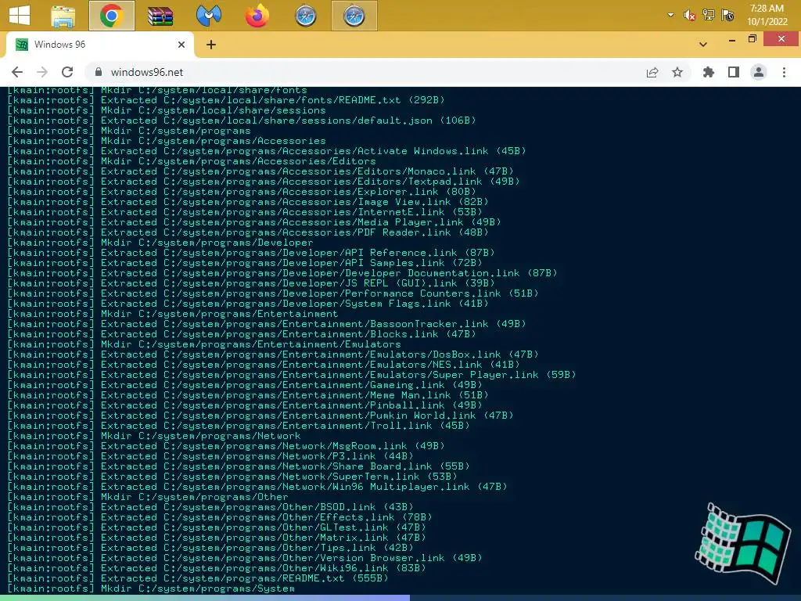
Task: Open the Action Center flag icon
Action: tap(727, 15)
